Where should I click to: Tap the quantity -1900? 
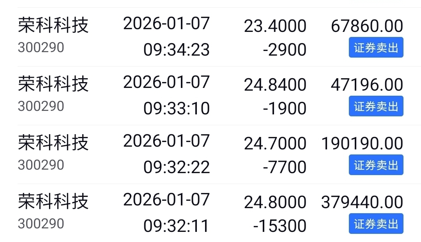(x=285, y=108)
